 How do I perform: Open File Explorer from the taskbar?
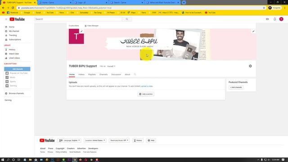(30, 160)
